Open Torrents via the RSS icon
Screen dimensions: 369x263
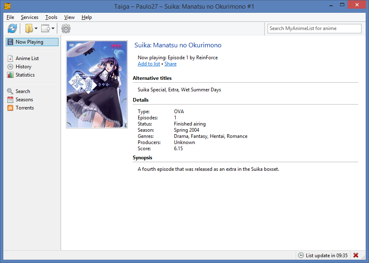point(10,108)
